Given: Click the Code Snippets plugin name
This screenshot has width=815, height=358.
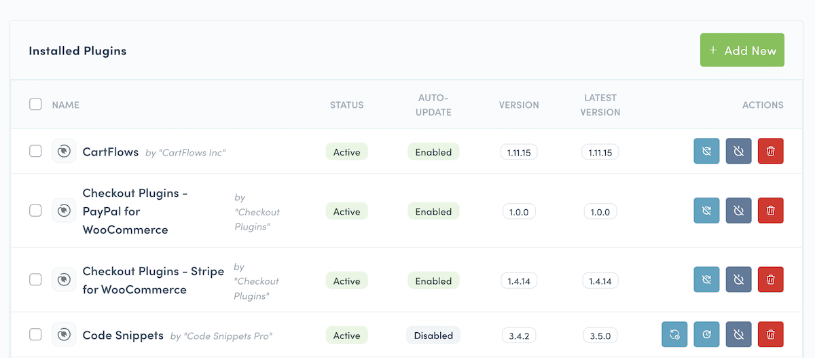Looking at the screenshot, I should (x=123, y=335).
